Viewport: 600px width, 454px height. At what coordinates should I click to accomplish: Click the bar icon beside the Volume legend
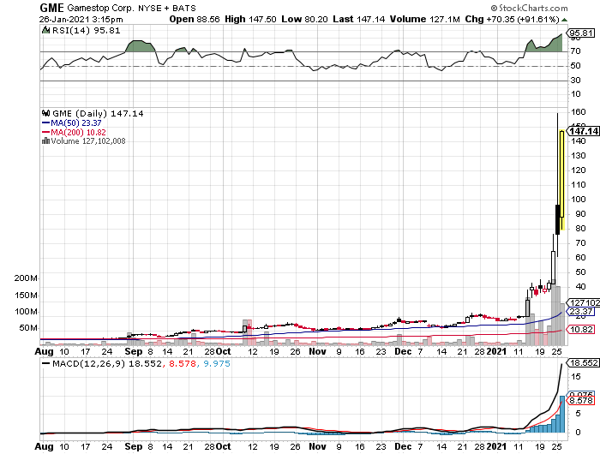[x=46, y=140]
